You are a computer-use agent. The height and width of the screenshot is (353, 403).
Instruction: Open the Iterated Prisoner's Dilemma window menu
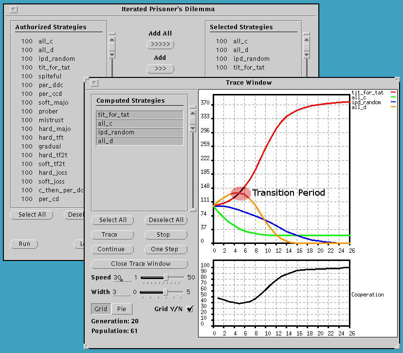(14, 9)
